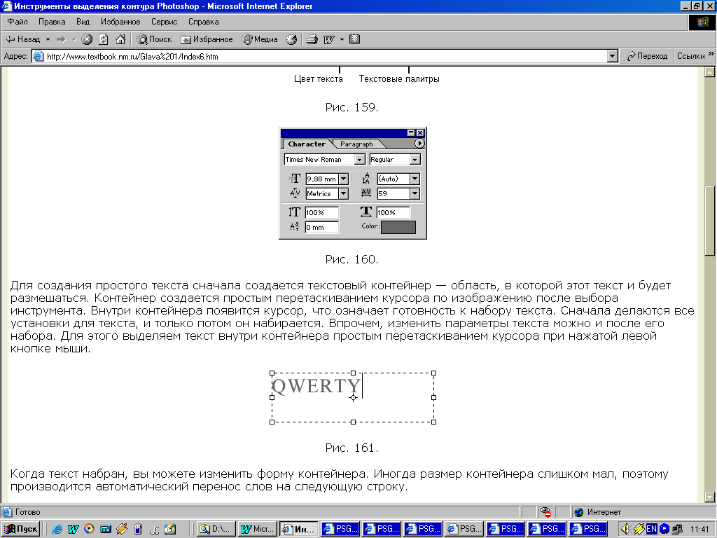Click the vertical scale IT icon
The width and height of the screenshot is (717, 538).
(294, 212)
